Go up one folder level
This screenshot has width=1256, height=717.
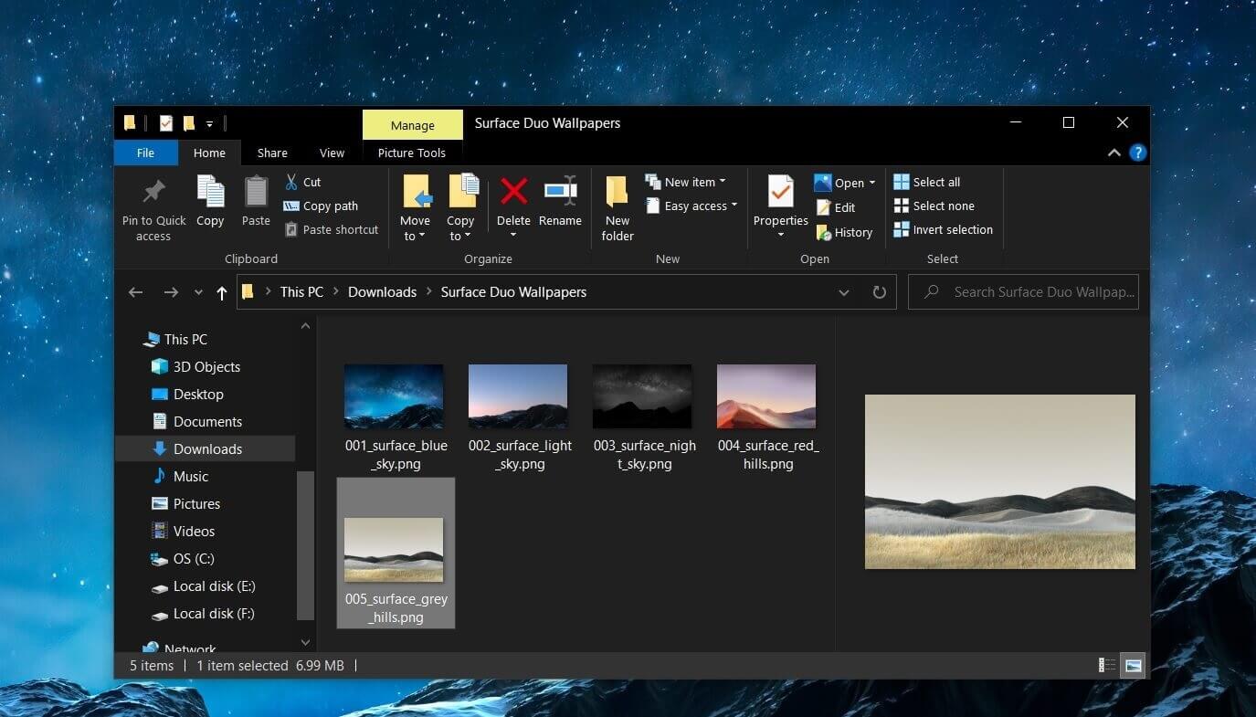221,292
